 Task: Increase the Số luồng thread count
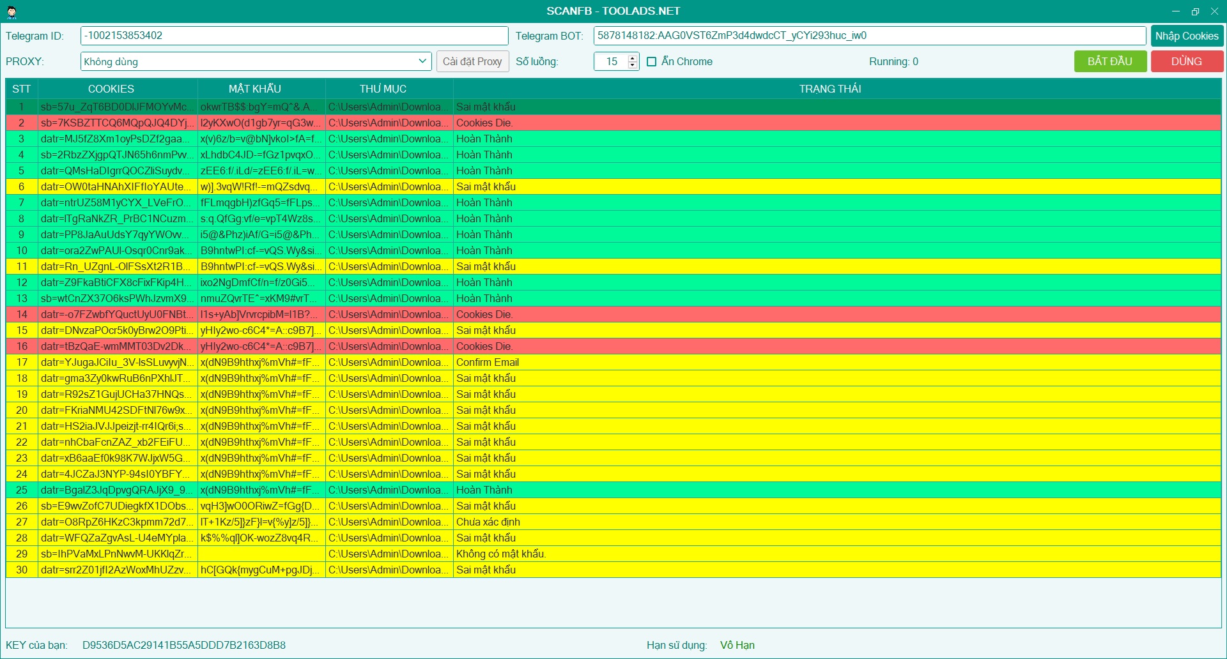tap(633, 58)
